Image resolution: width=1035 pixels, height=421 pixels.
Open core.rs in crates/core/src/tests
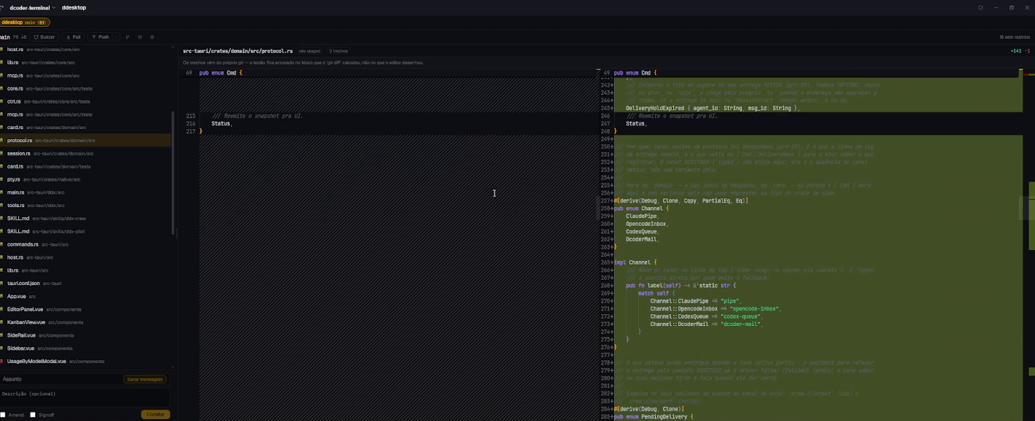tap(86, 89)
